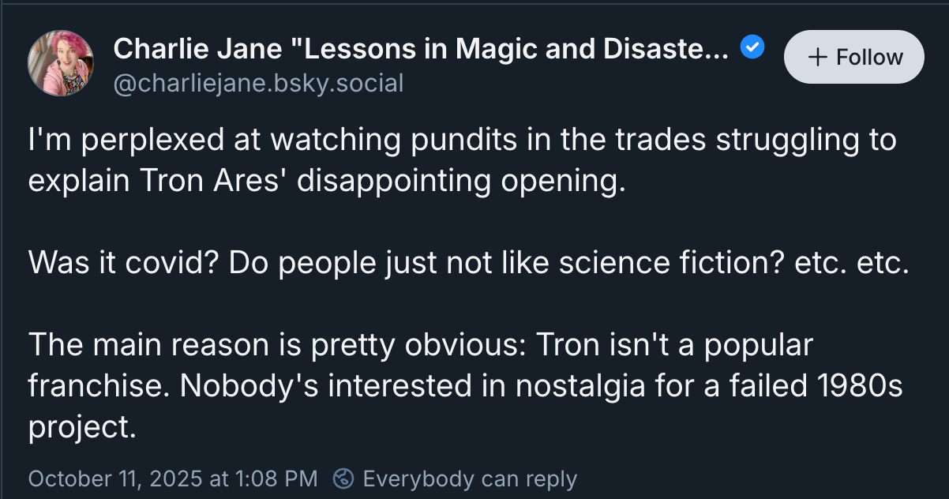The image size is (949, 499).
Task: Click the "disappointing opening." phrase
Action: coord(460,181)
